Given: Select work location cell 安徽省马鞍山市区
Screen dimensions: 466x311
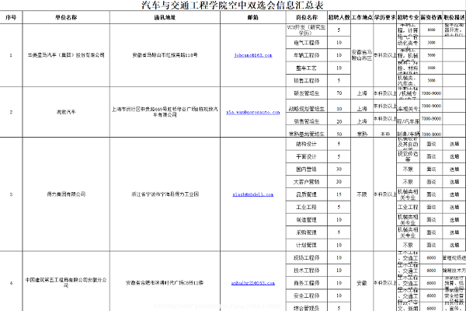Looking at the screenshot, I should tap(362, 55).
